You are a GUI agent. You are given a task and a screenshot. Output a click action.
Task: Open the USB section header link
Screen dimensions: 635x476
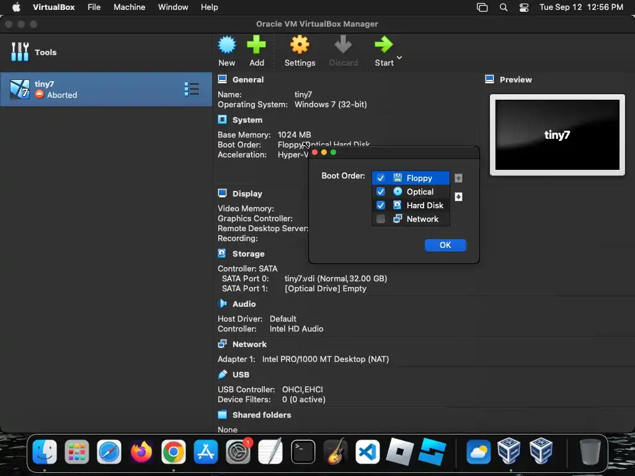click(x=241, y=374)
